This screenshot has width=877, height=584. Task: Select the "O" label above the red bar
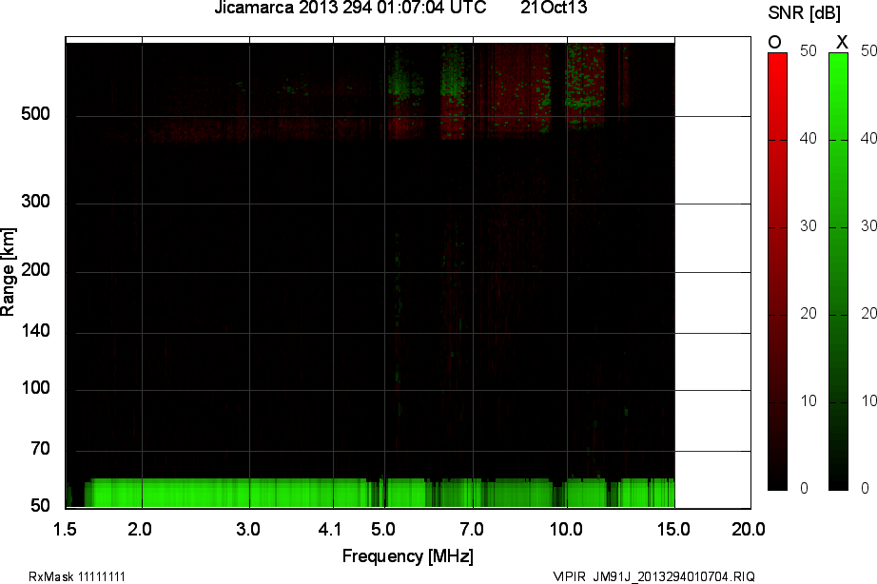point(774,42)
